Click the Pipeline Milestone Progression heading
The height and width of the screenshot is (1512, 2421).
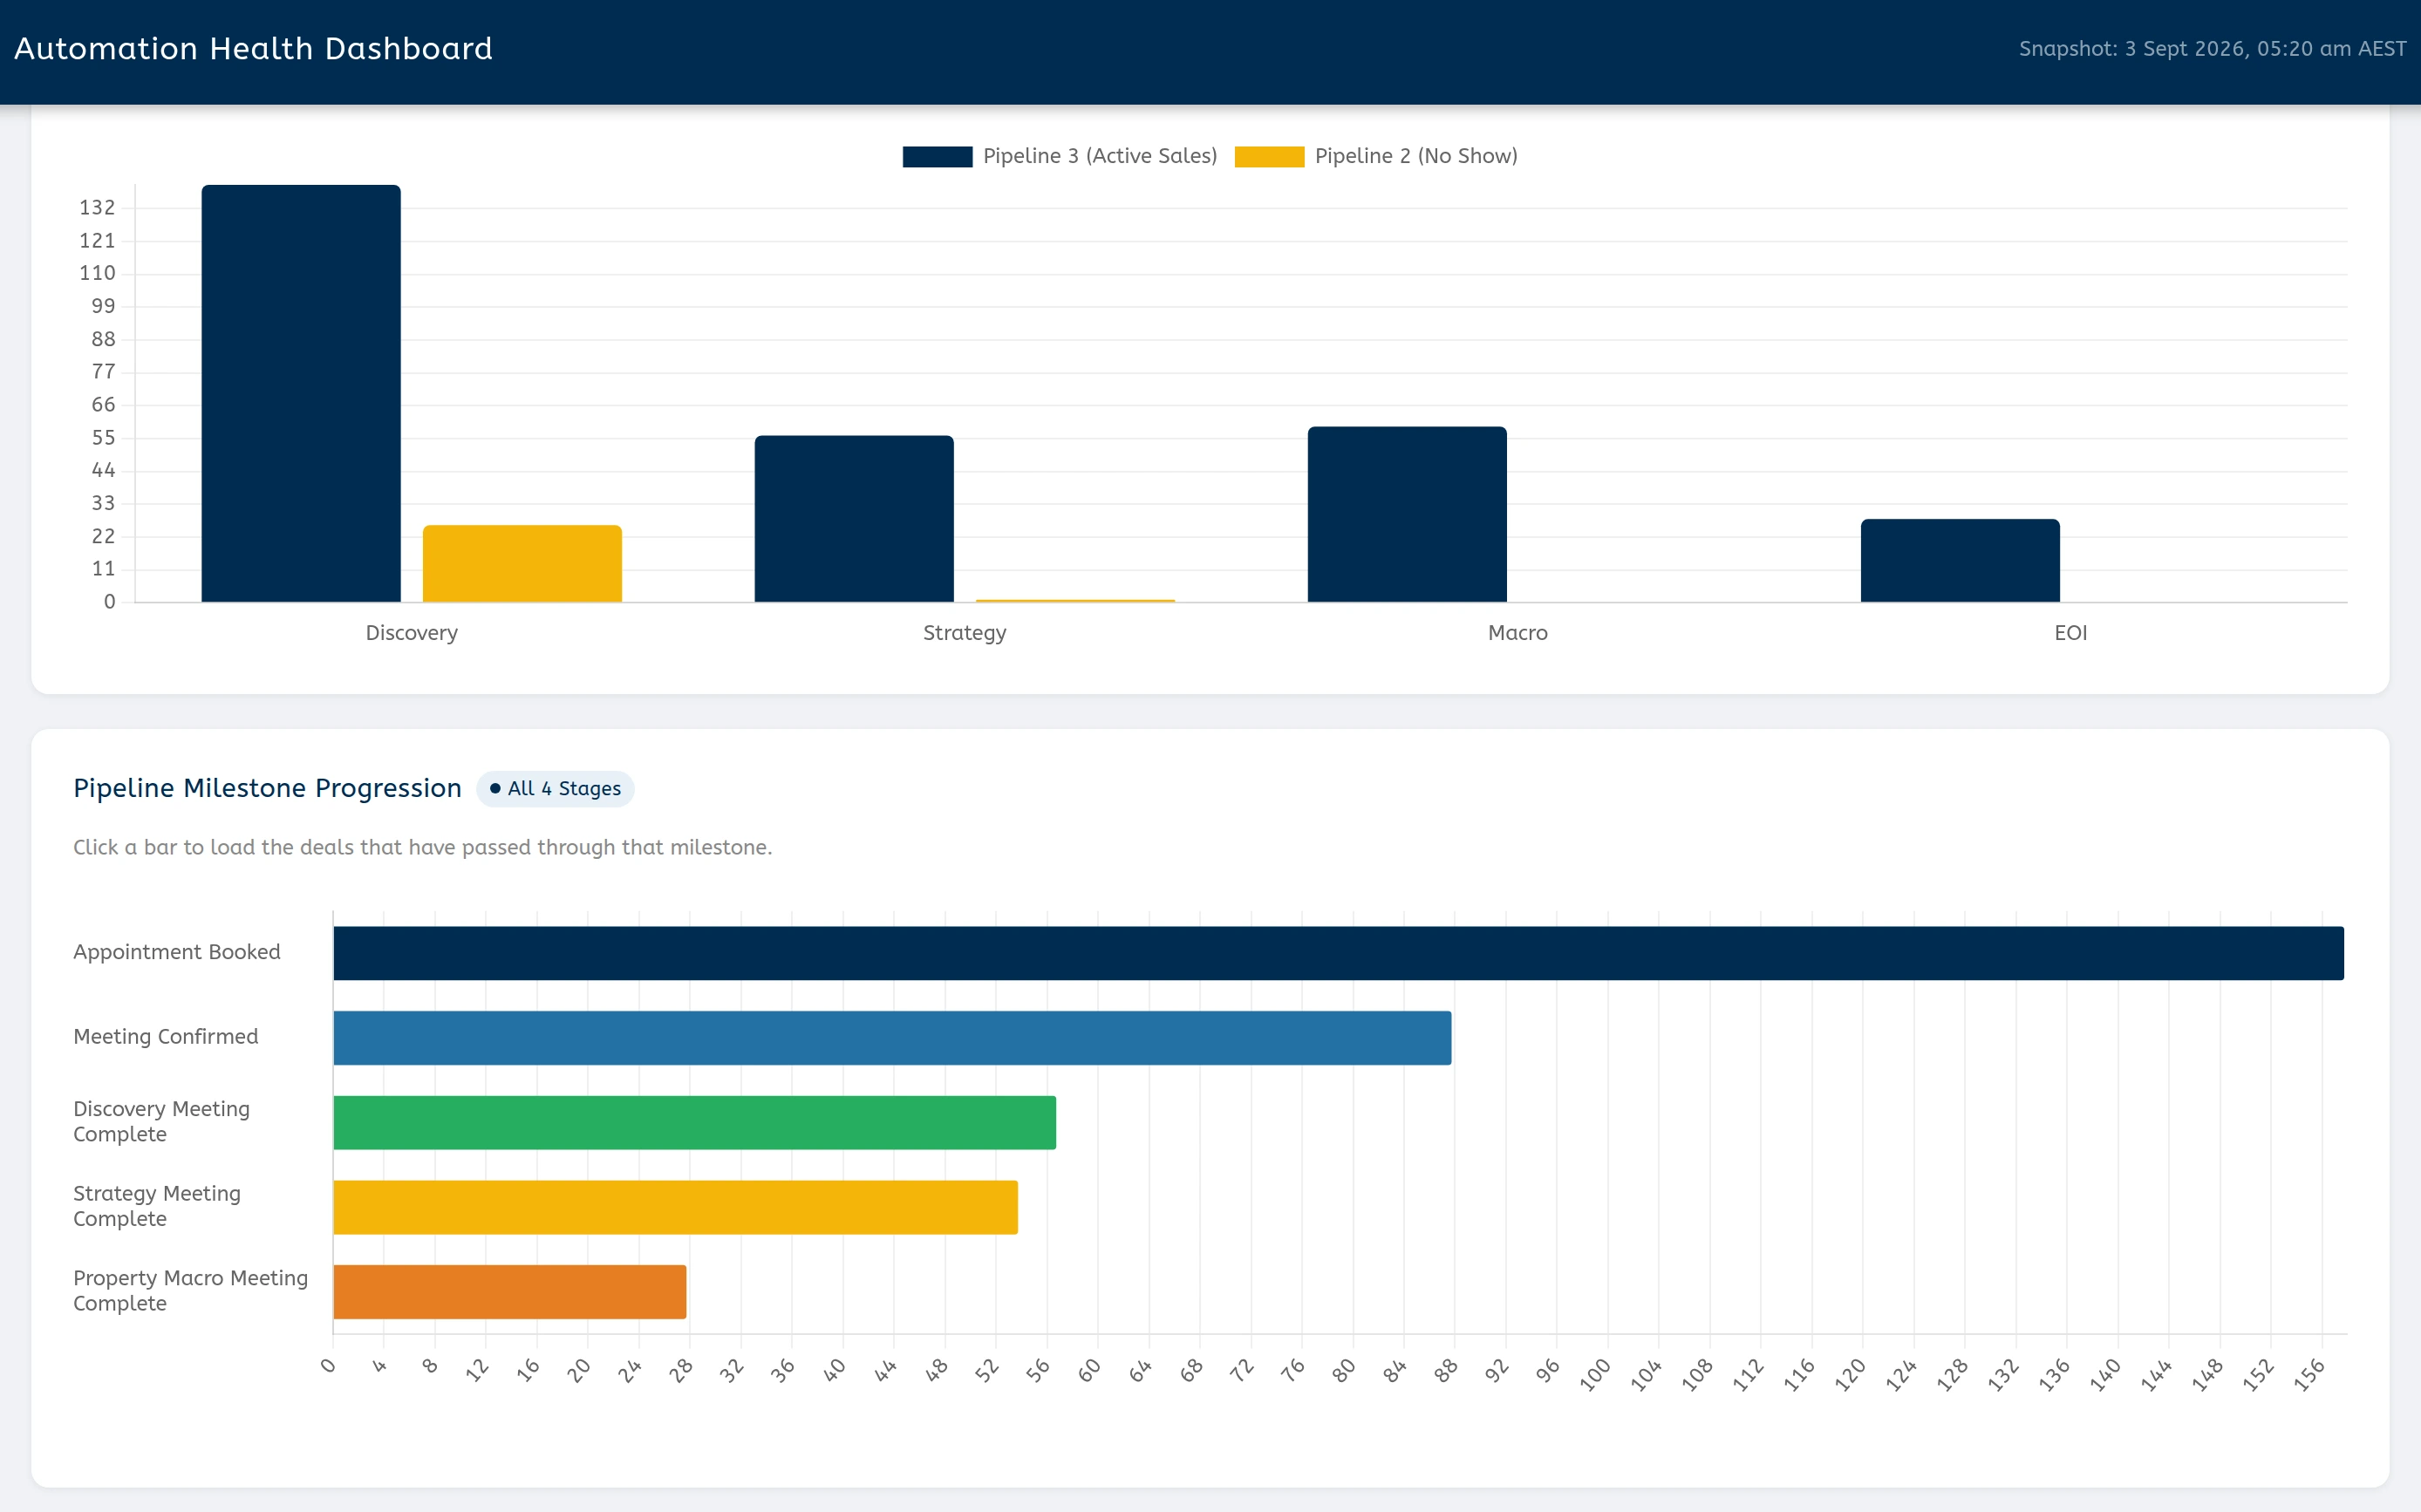coord(267,788)
